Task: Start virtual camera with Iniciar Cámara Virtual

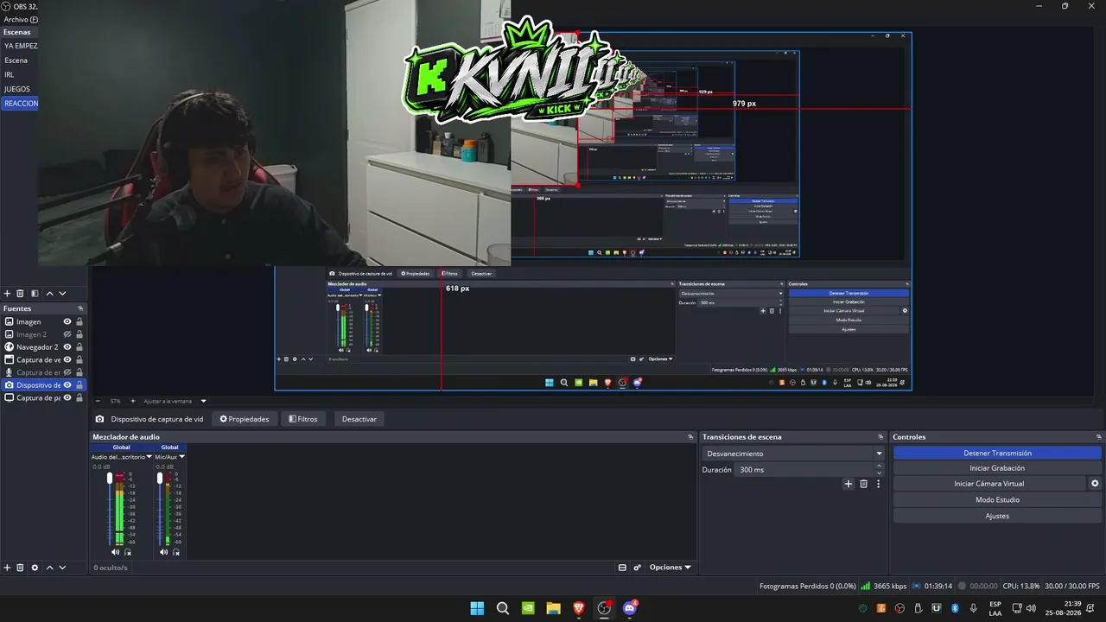Action: (x=989, y=484)
